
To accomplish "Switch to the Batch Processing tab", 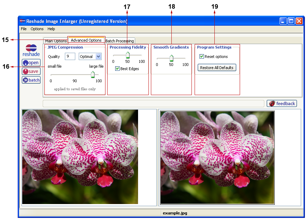I will (120, 41).
